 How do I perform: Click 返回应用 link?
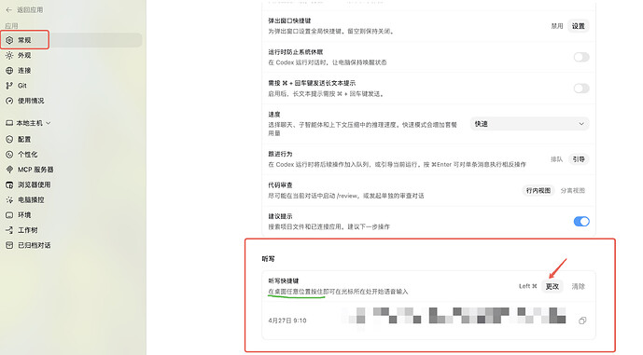tap(30, 10)
